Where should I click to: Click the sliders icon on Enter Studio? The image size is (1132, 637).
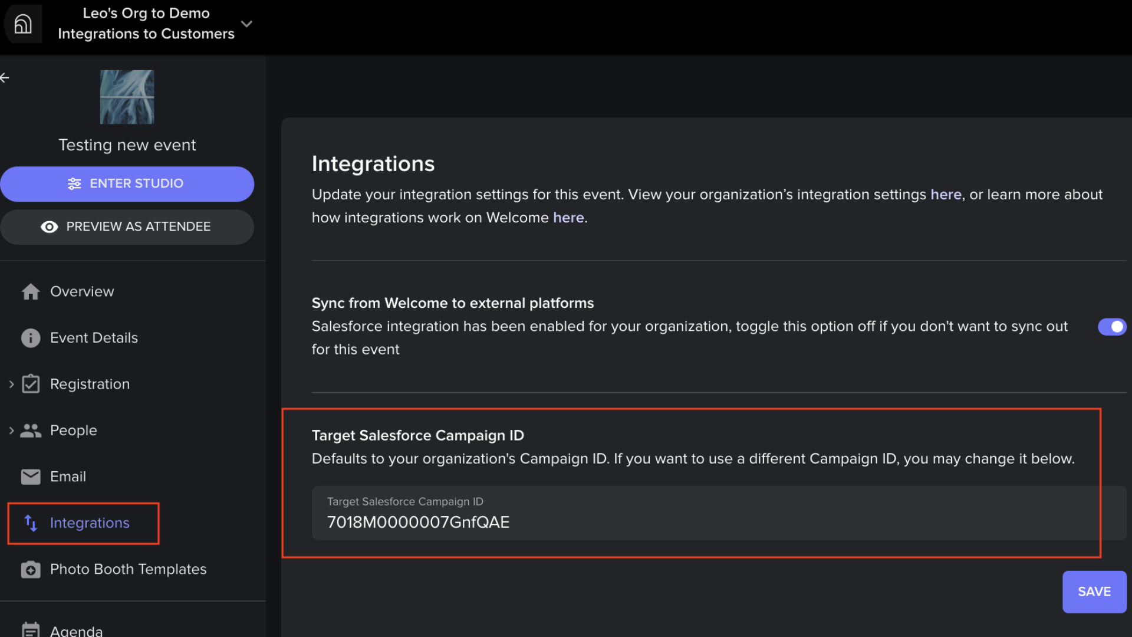(x=74, y=184)
